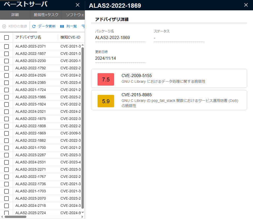
Task: Select the ALAS2-2022-1869 row checkbox
Action: coord(6,133)
